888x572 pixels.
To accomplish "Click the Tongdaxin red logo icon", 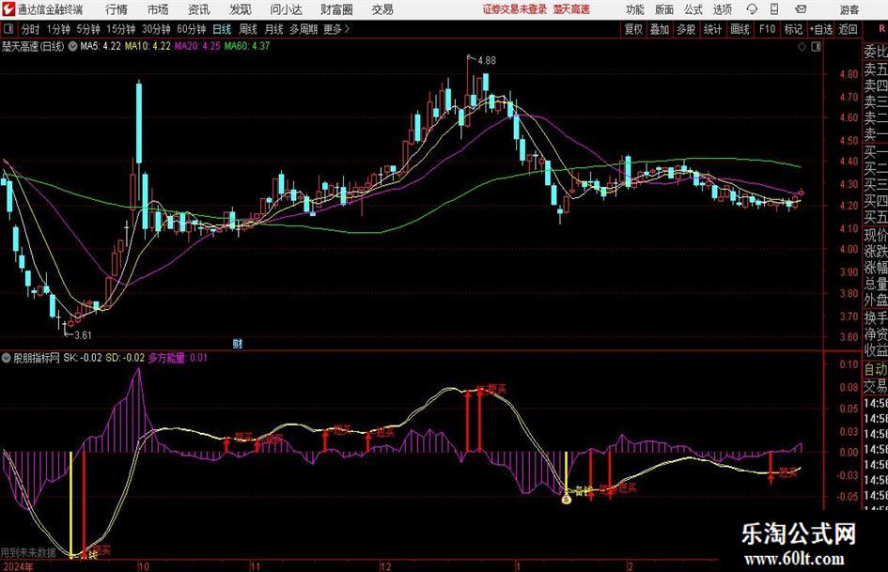I will pos(8,9).
